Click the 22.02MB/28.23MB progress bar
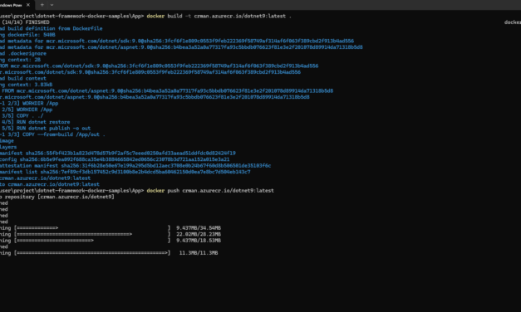The width and height of the screenshot is (521, 312). point(92,234)
